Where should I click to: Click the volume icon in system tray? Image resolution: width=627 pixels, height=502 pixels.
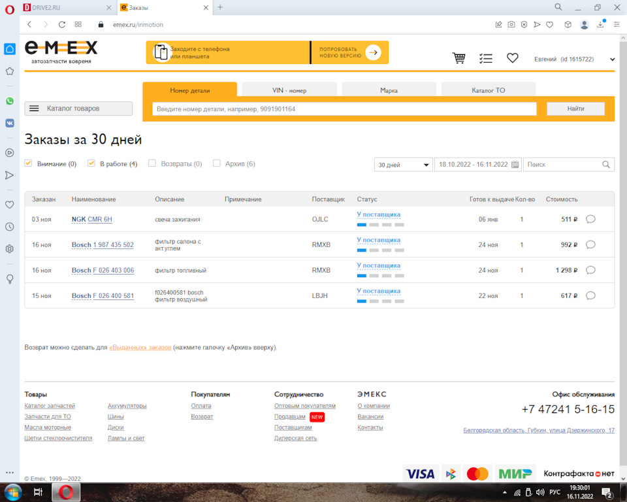coord(540,492)
